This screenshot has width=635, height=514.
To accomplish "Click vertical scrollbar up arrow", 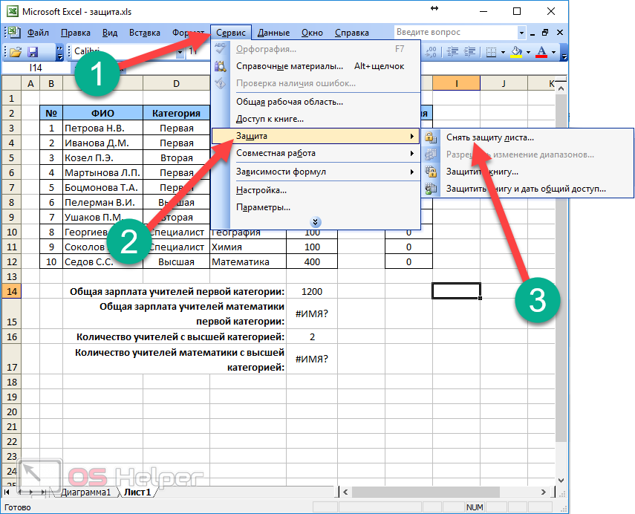I will tap(561, 88).
